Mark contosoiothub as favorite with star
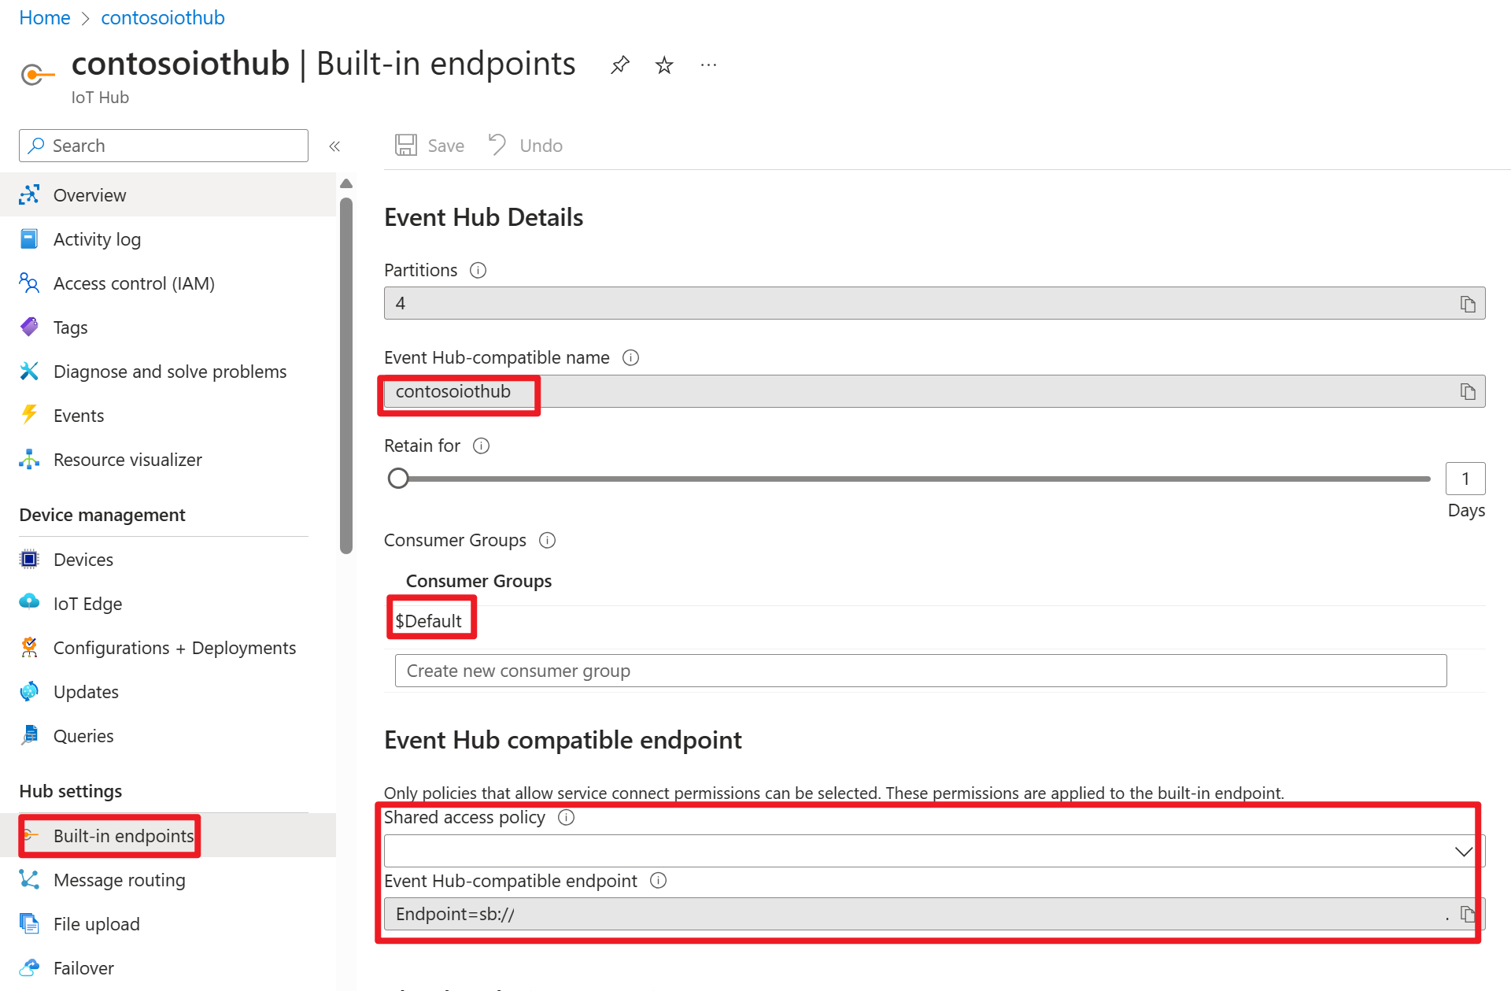Image resolution: width=1511 pixels, height=991 pixels. (x=664, y=65)
